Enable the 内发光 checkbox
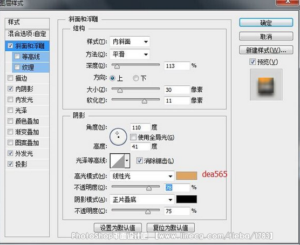This screenshot has width=300, height=245. point(10,99)
